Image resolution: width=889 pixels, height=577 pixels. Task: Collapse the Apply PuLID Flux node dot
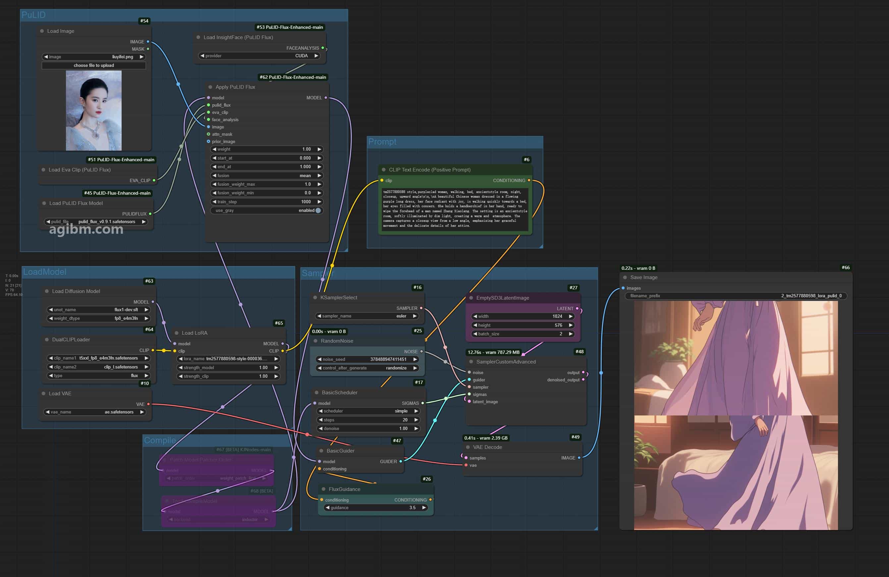(x=210, y=87)
